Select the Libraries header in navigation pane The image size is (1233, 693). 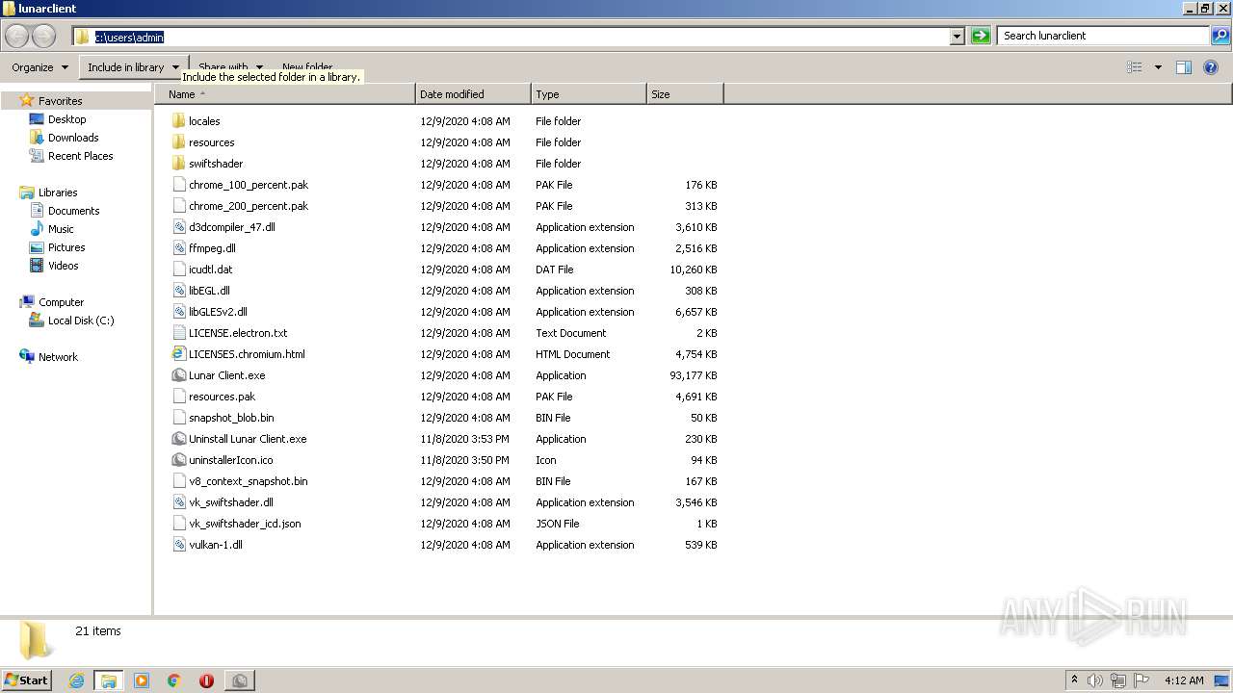coord(58,192)
